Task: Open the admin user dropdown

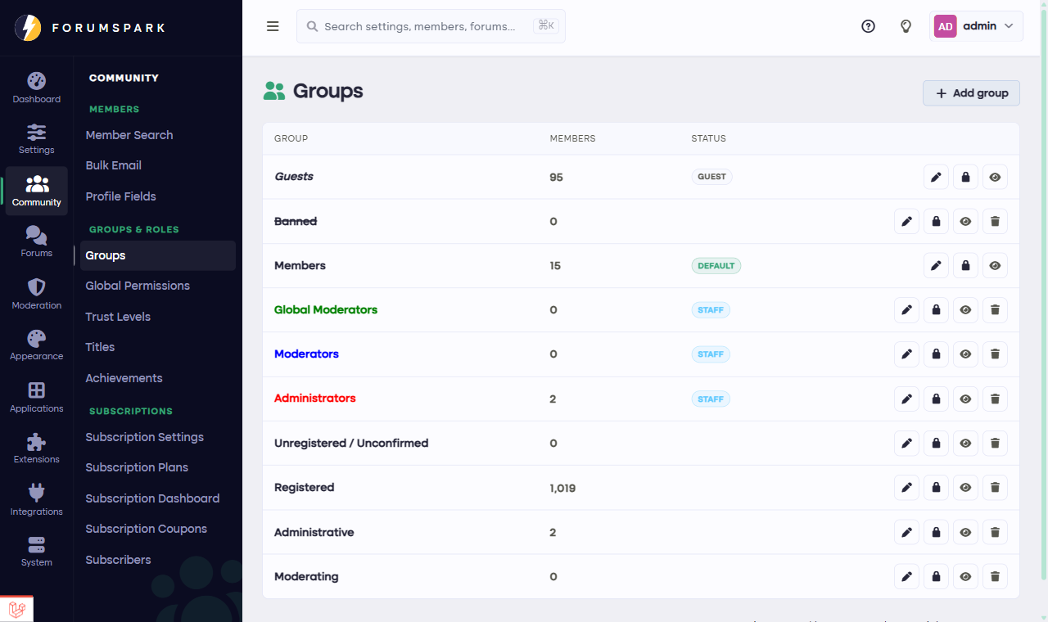Action: (x=978, y=26)
